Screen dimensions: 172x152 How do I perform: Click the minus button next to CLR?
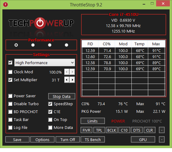[x=162, y=130]
